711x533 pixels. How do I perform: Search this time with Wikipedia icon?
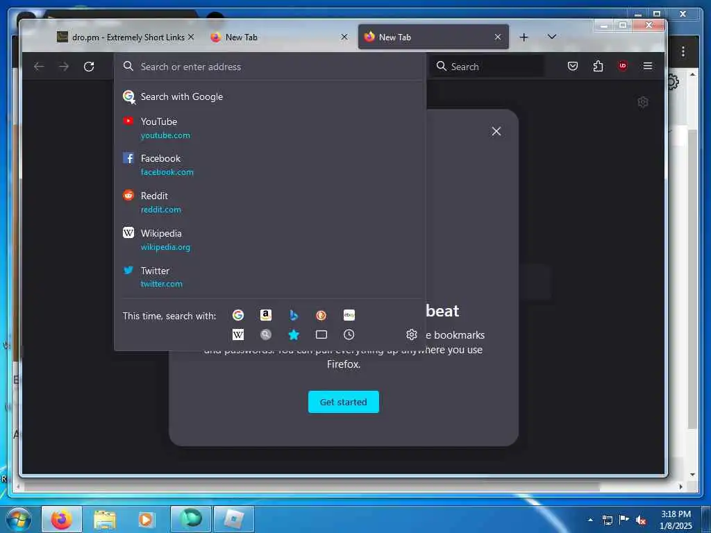[x=238, y=335]
